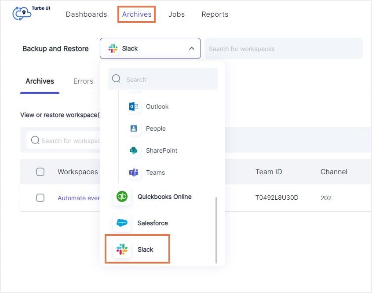Click the People app icon
This screenshot has height=293, width=372.
click(x=133, y=128)
